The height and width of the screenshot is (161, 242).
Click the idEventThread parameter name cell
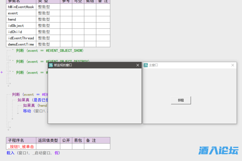point(21,38)
